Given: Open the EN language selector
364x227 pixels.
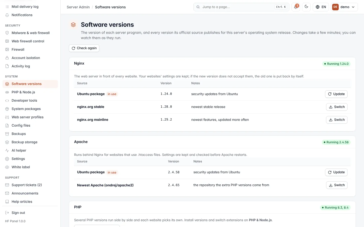Looking at the screenshot, I should pyautogui.click(x=321, y=7).
